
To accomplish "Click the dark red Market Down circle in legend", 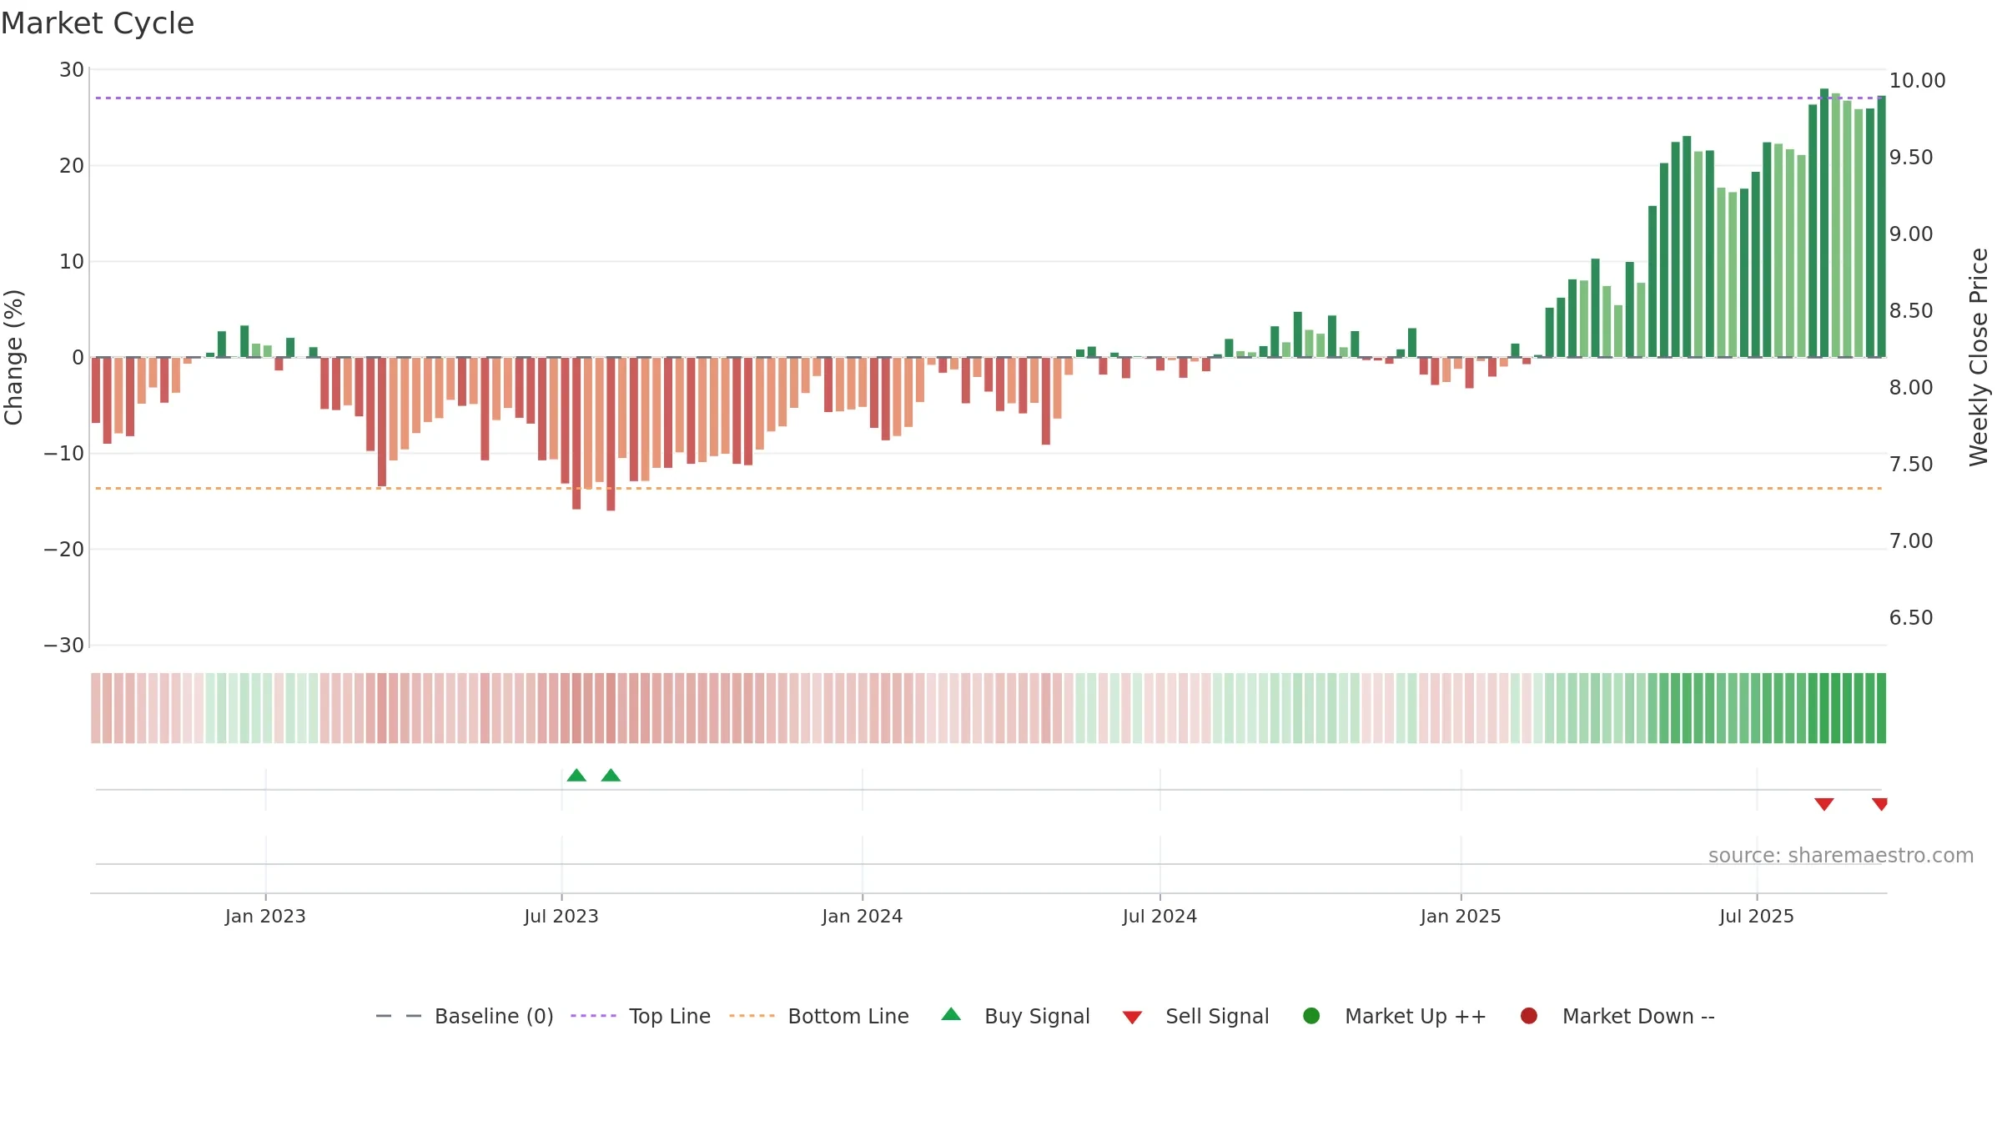I will [1529, 1016].
